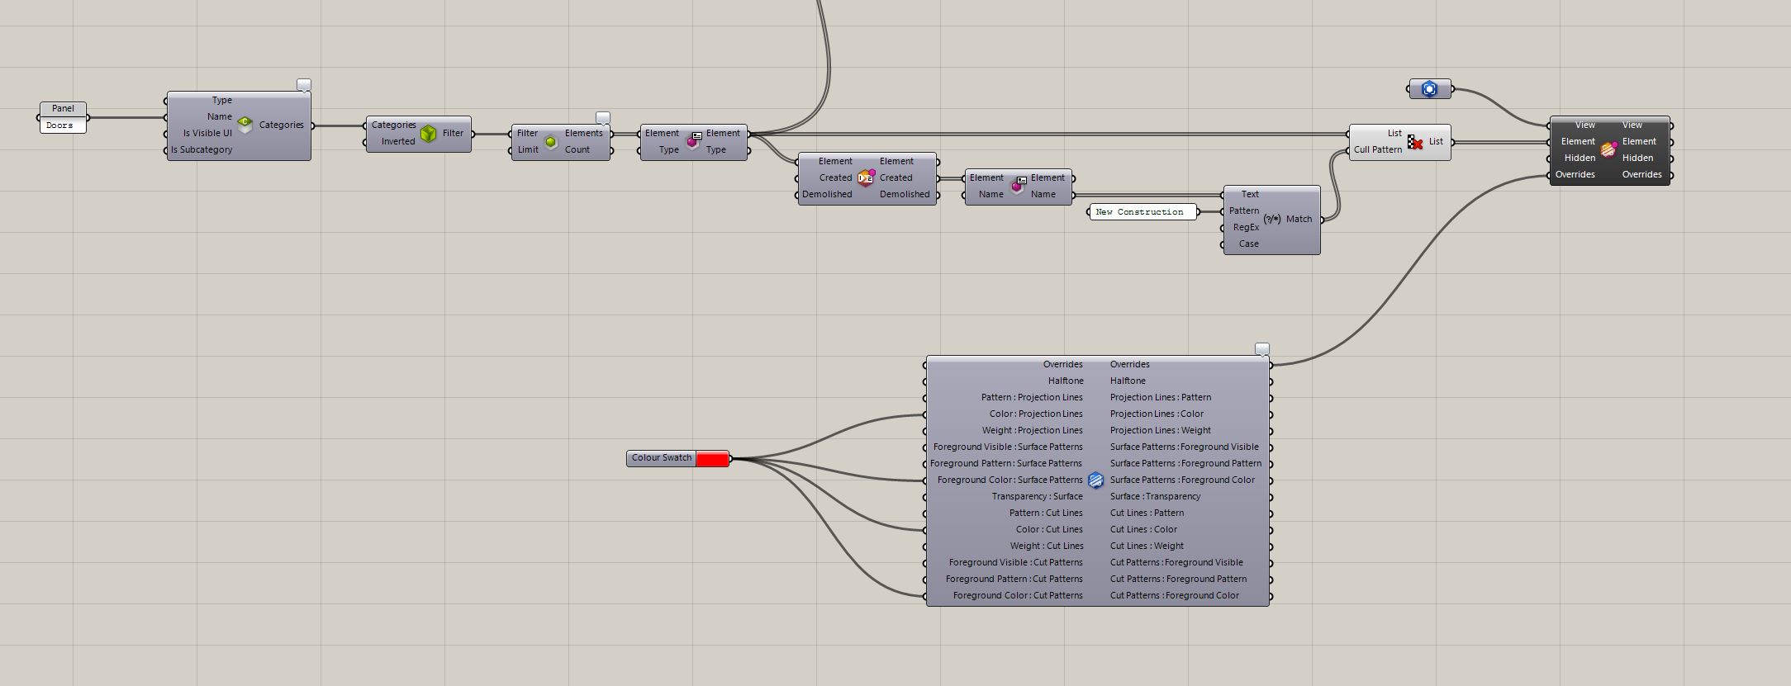Click Foreground Visible : Surface Patterns input
The image size is (1791, 686).
pos(1008,447)
